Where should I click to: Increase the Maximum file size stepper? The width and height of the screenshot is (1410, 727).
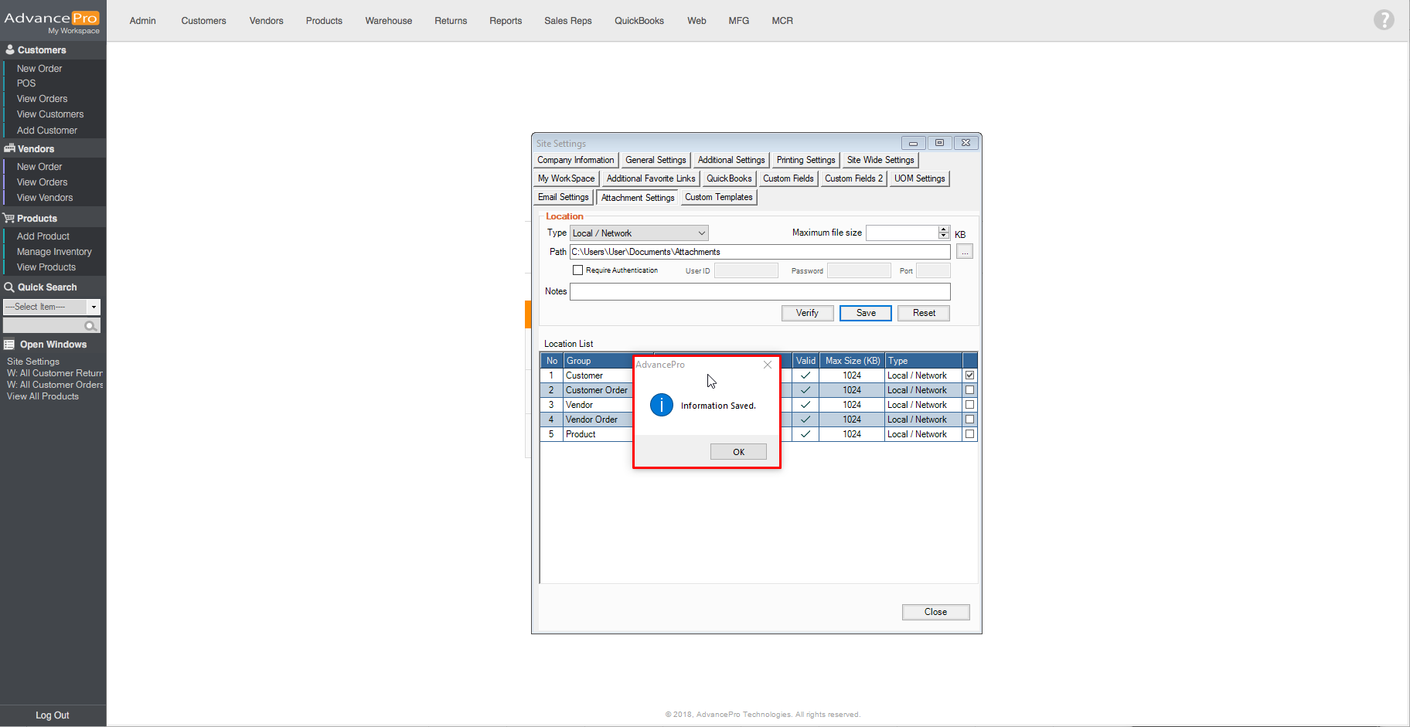point(943,229)
